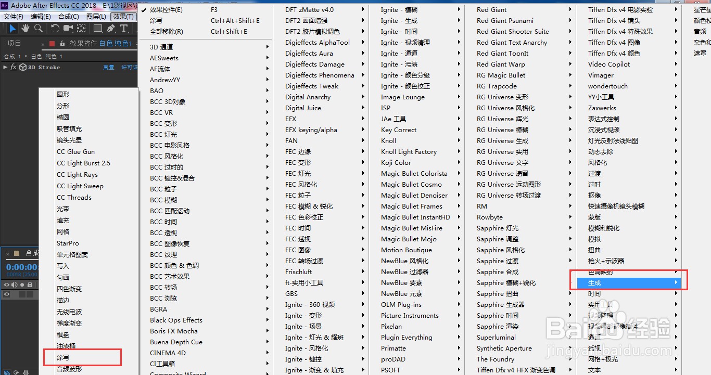Viewport: 711px width, 375px height.
Task: Click 白色 纯色 1 layer name in panel tab
Action: coord(116,43)
